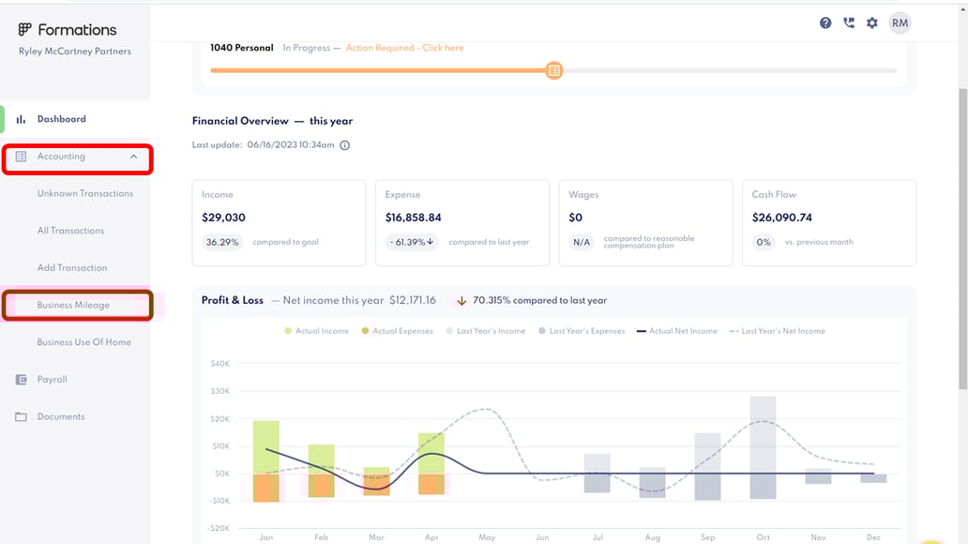The image size is (968, 544).
Task: Click the help question mark icon
Action: pos(825,23)
